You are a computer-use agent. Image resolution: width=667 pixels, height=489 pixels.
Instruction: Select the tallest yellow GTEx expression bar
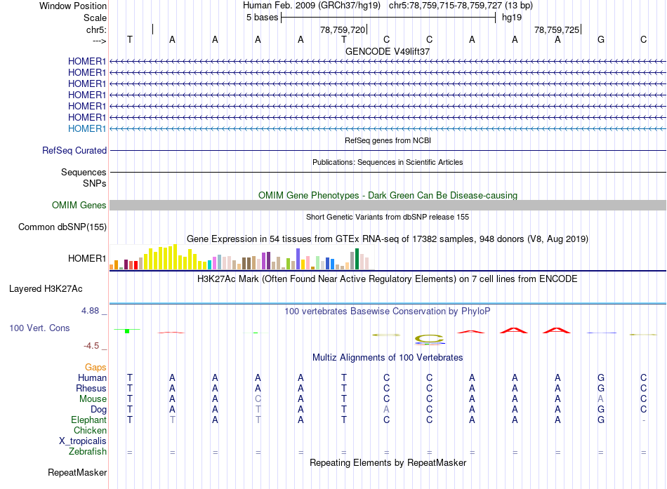coord(175,257)
